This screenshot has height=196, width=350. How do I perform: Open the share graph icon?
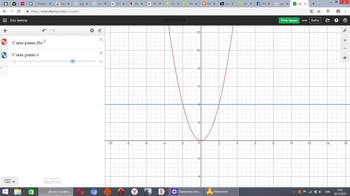(328, 20)
